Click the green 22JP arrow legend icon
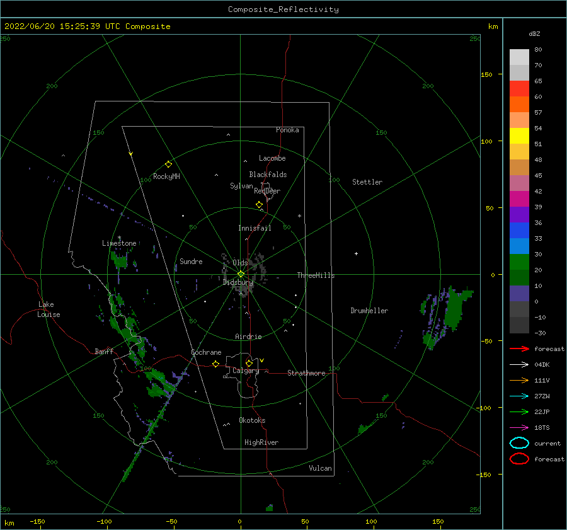567x530 pixels. click(519, 412)
